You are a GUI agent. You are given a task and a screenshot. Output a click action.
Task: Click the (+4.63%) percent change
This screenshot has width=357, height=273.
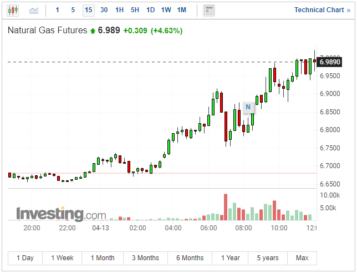(x=167, y=31)
